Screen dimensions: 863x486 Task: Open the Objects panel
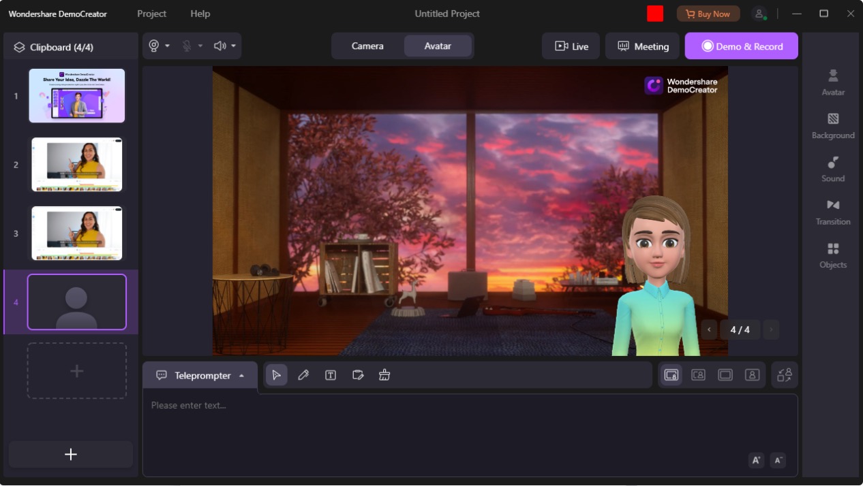[832, 255]
